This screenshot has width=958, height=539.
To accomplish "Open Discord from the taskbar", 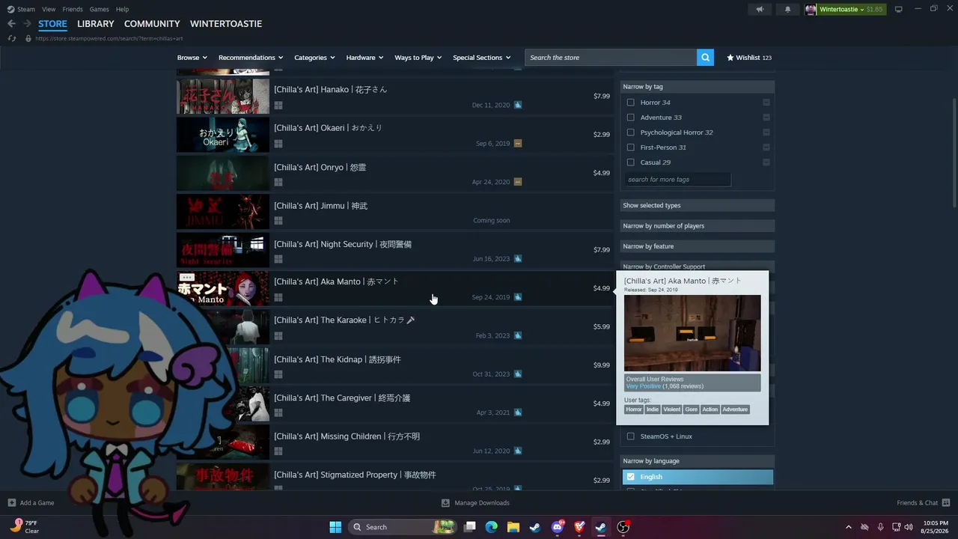I will tap(558, 527).
